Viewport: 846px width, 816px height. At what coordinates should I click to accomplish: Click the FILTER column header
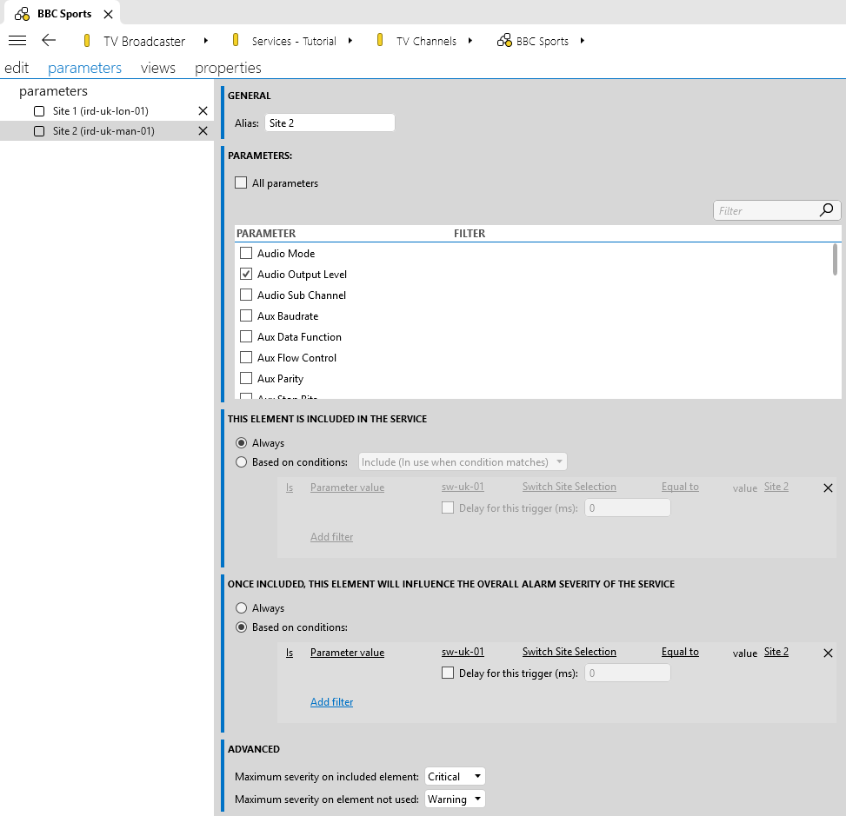pyautogui.click(x=470, y=233)
